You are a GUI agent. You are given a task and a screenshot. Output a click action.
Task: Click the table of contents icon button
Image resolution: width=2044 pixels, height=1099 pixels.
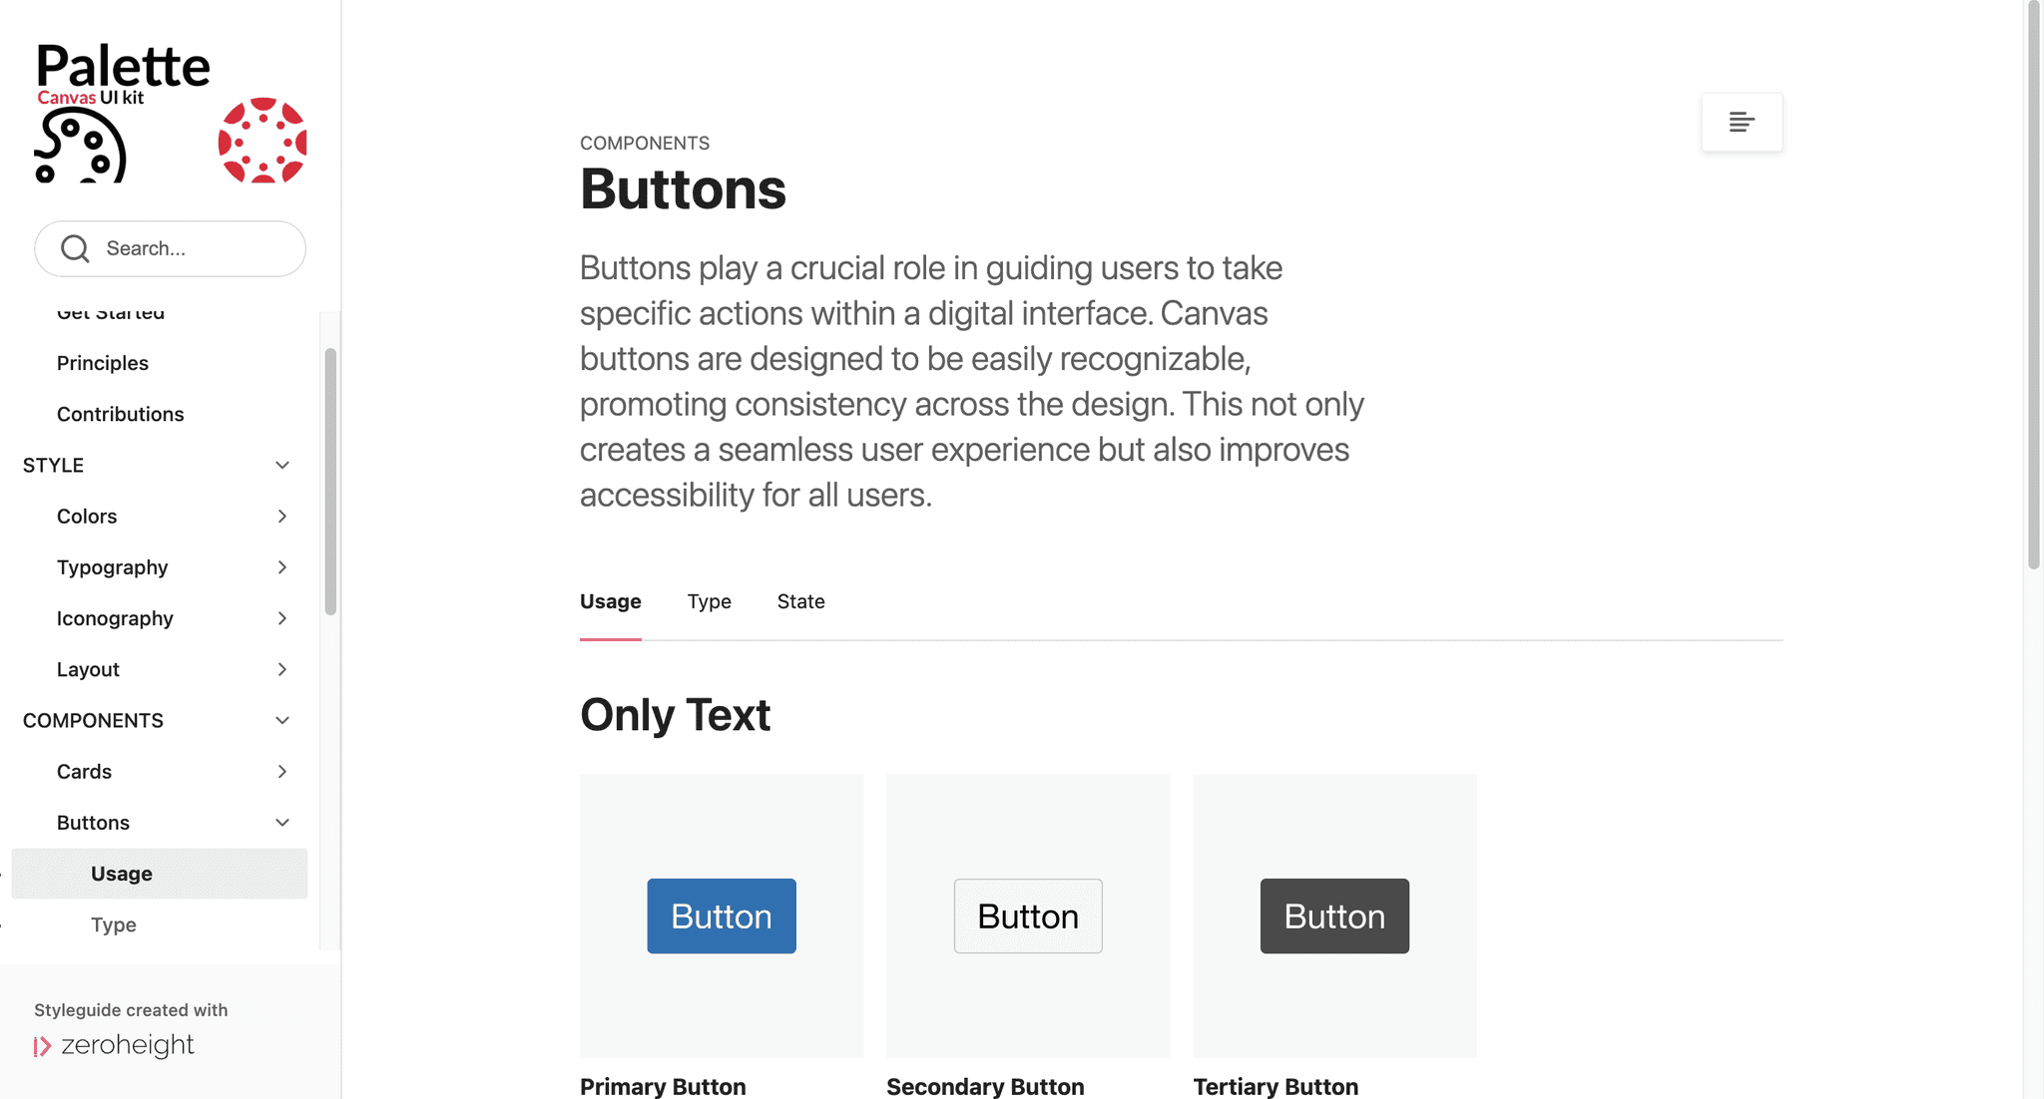[x=1742, y=122]
